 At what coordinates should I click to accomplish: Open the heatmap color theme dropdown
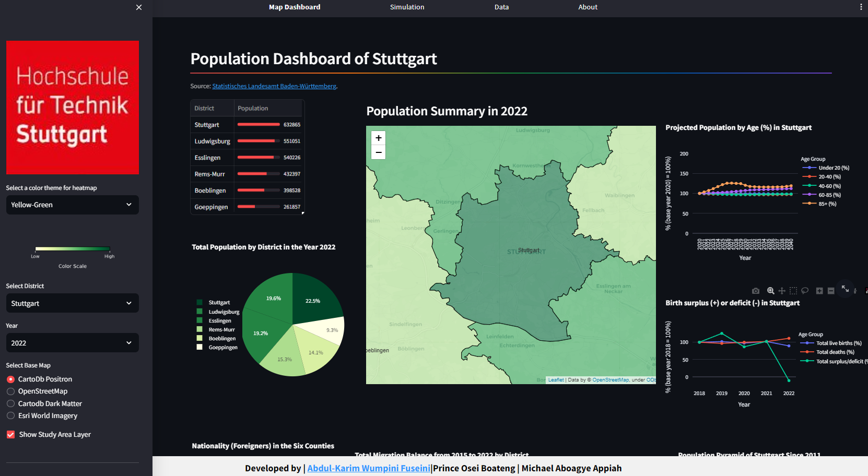coord(73,205)
